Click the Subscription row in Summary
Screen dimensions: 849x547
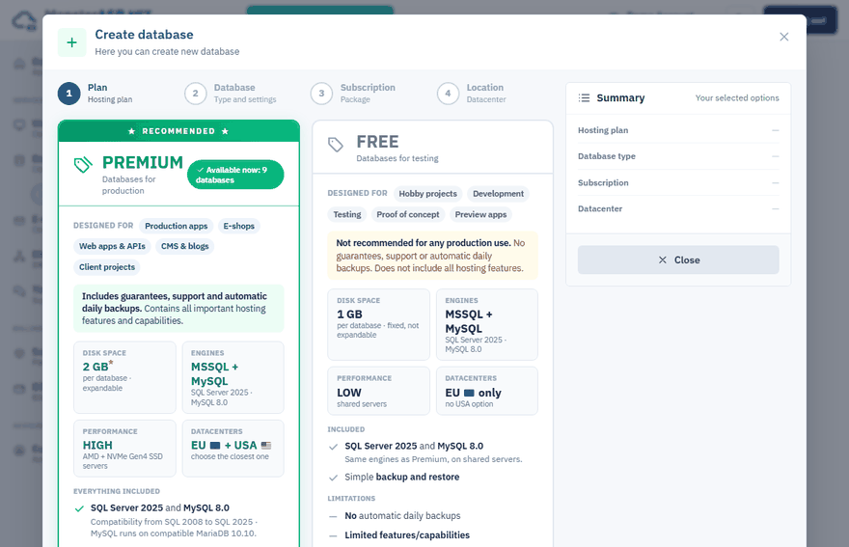click(x=678, y=183)
